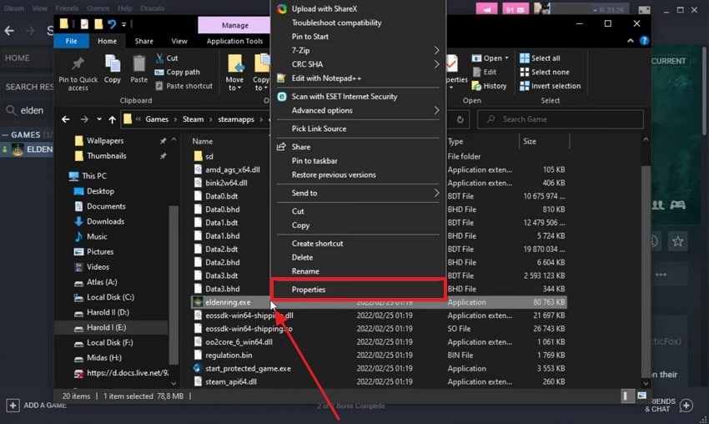Choose Create shortcut in context menu
Screen dimensions: 709x424
tap(358, 243)
